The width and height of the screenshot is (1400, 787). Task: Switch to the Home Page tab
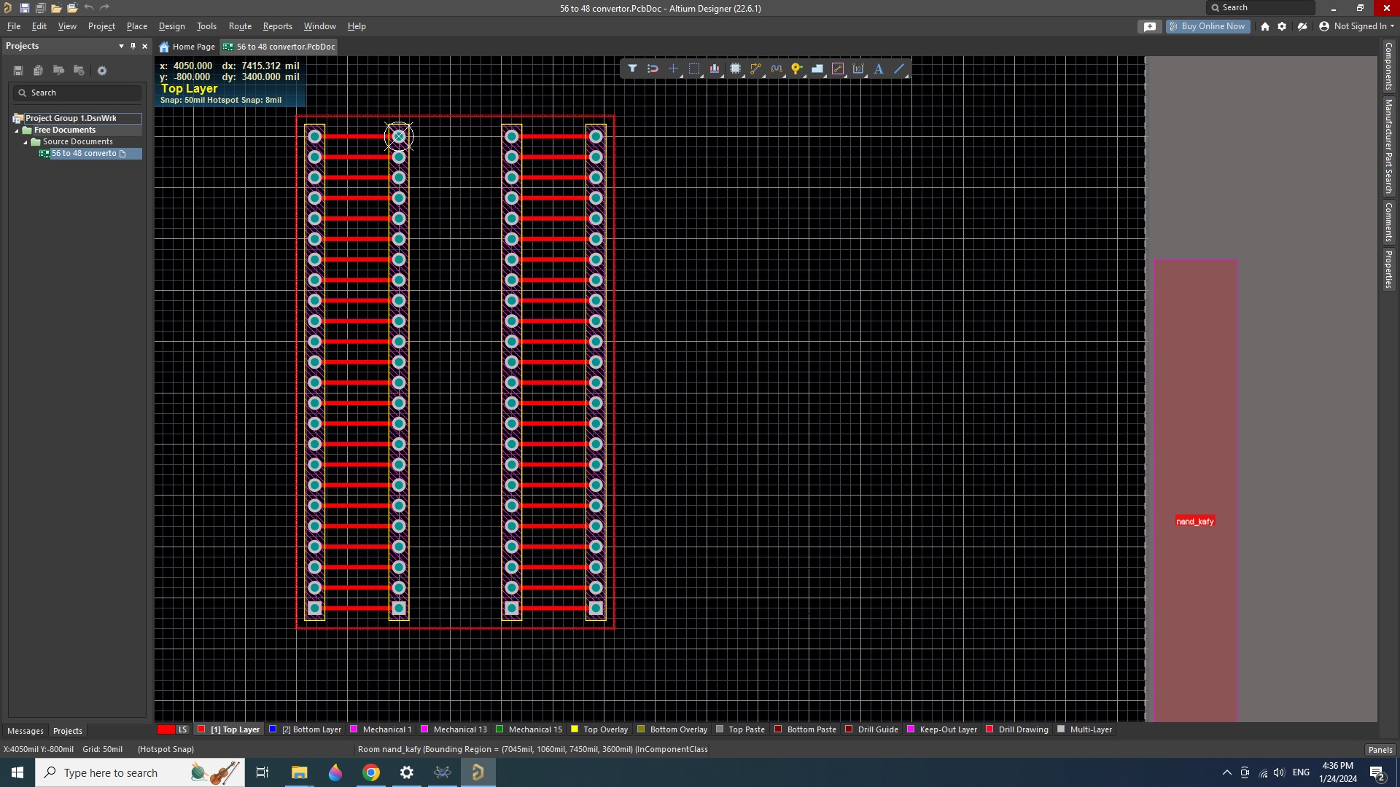187,47
